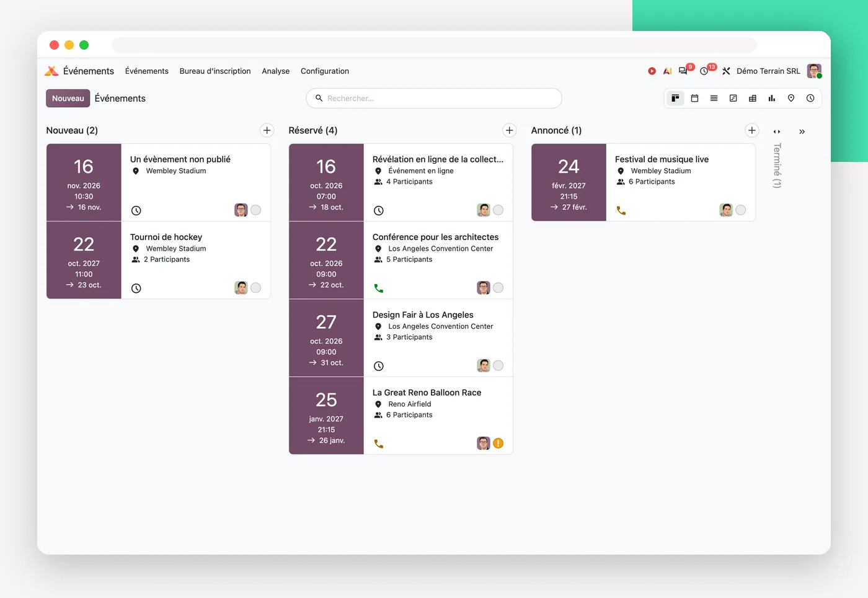
Task: Open the debug tools wrench icon
Action: pos(726,71)
